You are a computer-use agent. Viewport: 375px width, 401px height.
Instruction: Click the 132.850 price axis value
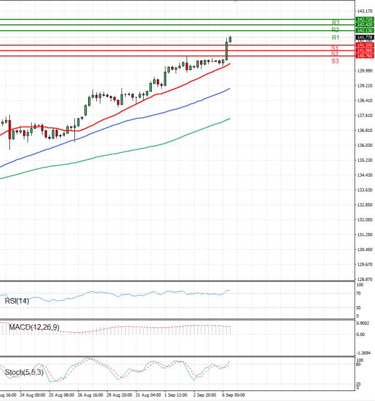click(x=365, y=205)
